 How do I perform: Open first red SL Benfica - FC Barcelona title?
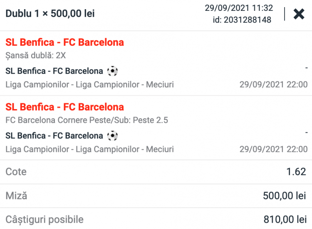point(64,42)
